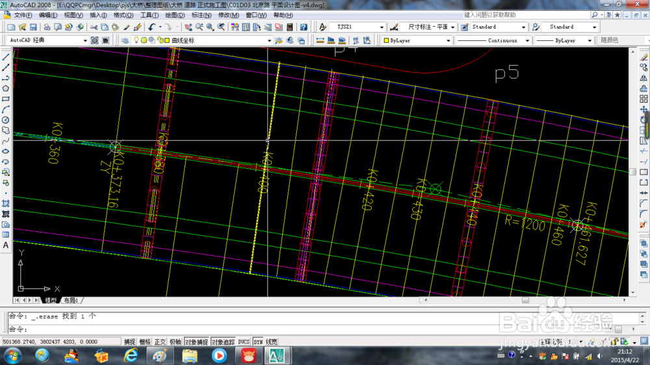Expand the 尺寸标注-平面 dimension style dropdown
This screenshot has width=650, height=365.
pyautogui.click(x=452, y=27)
